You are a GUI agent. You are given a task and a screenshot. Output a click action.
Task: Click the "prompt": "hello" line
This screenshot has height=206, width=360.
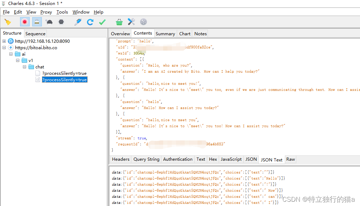tap(135, 41)
